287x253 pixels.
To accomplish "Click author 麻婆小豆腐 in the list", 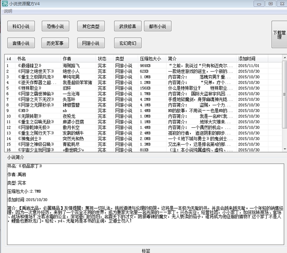I will (x=73, y=122).
